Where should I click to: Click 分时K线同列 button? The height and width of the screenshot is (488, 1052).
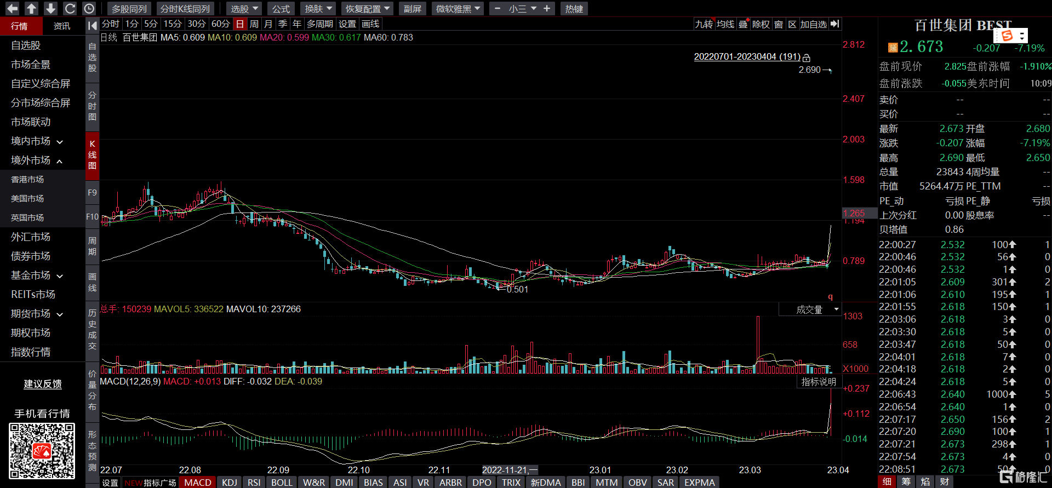pyautogui.click(x=185, y=9)
